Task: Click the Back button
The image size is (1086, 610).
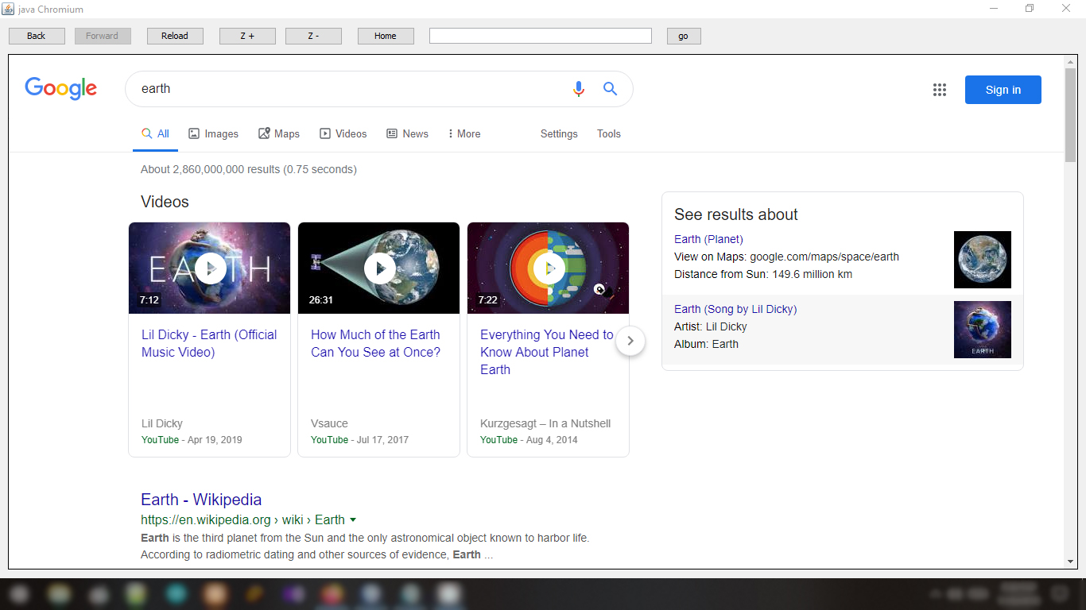Action: pyautogui.click(x=37, y=36)
